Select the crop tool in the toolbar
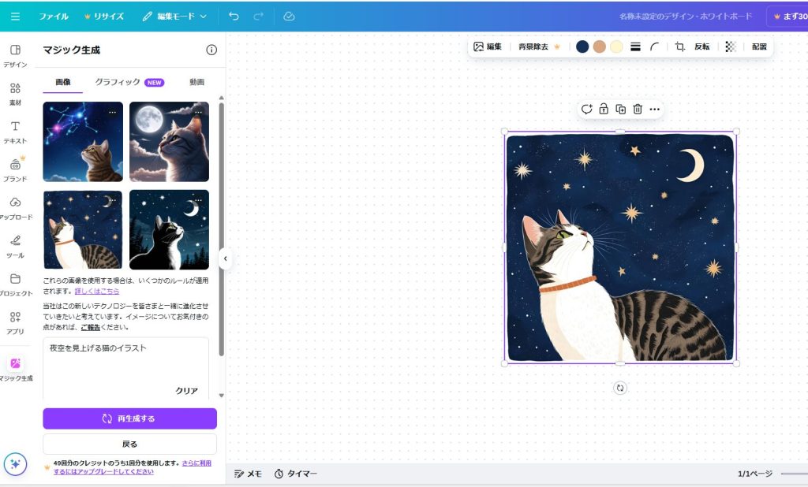Image resolution: width=808 pixels, height=487 pixels. [x=679, y=46]
